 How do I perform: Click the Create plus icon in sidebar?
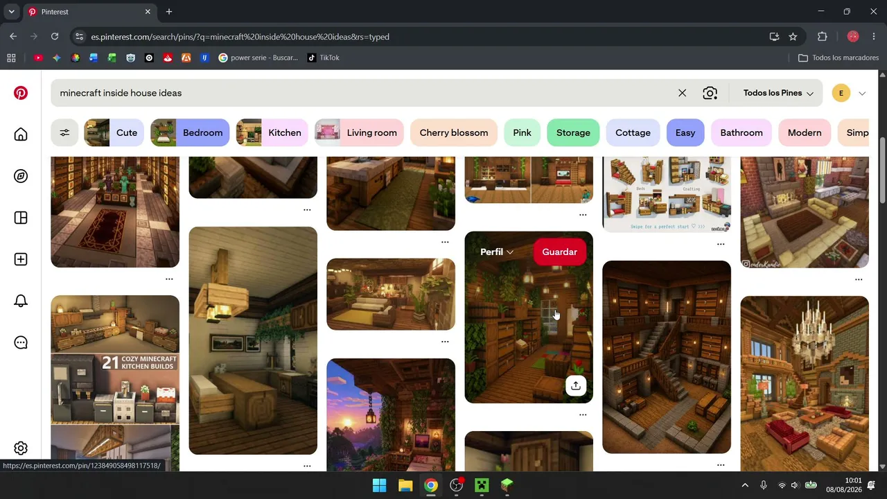21,259
